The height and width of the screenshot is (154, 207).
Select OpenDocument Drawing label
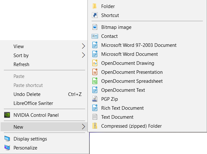click(x=128, y=63)
